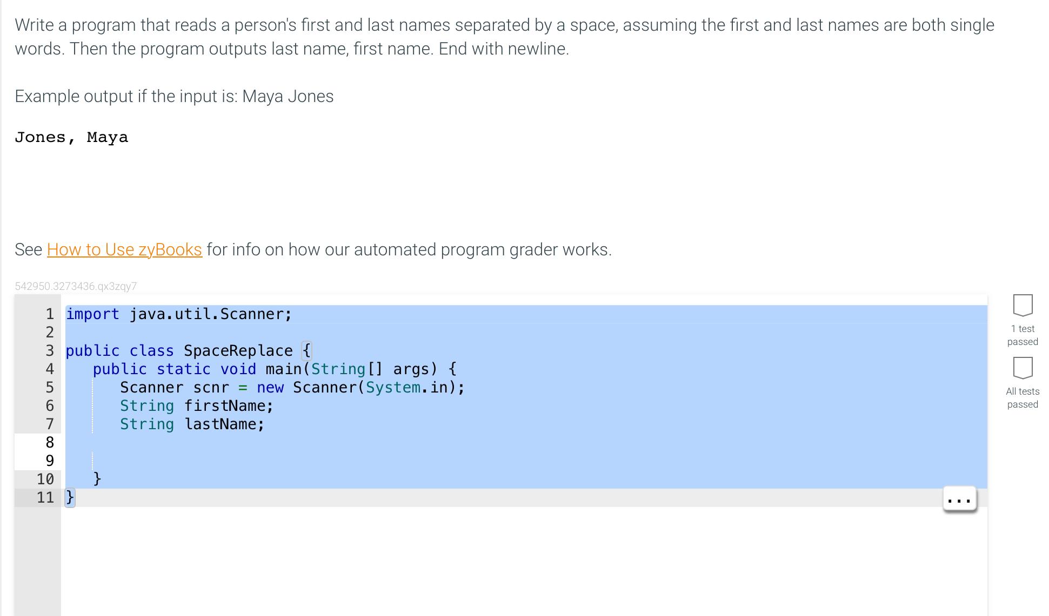Click the 'Jones, Maya' example output text
This screenshot has width=1049, height=616.
tap(71, 137)
